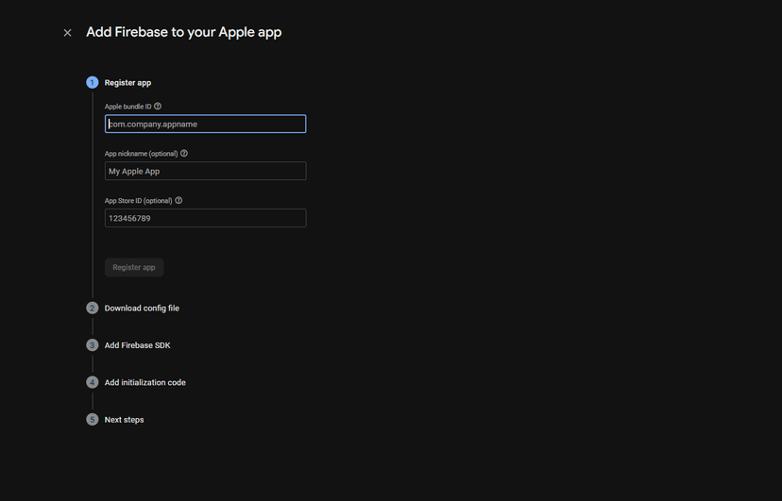Focus the Apple bundle ID field
Image resolution: width=782 pixels, height=501 pixels.
(x=206, y=124)
